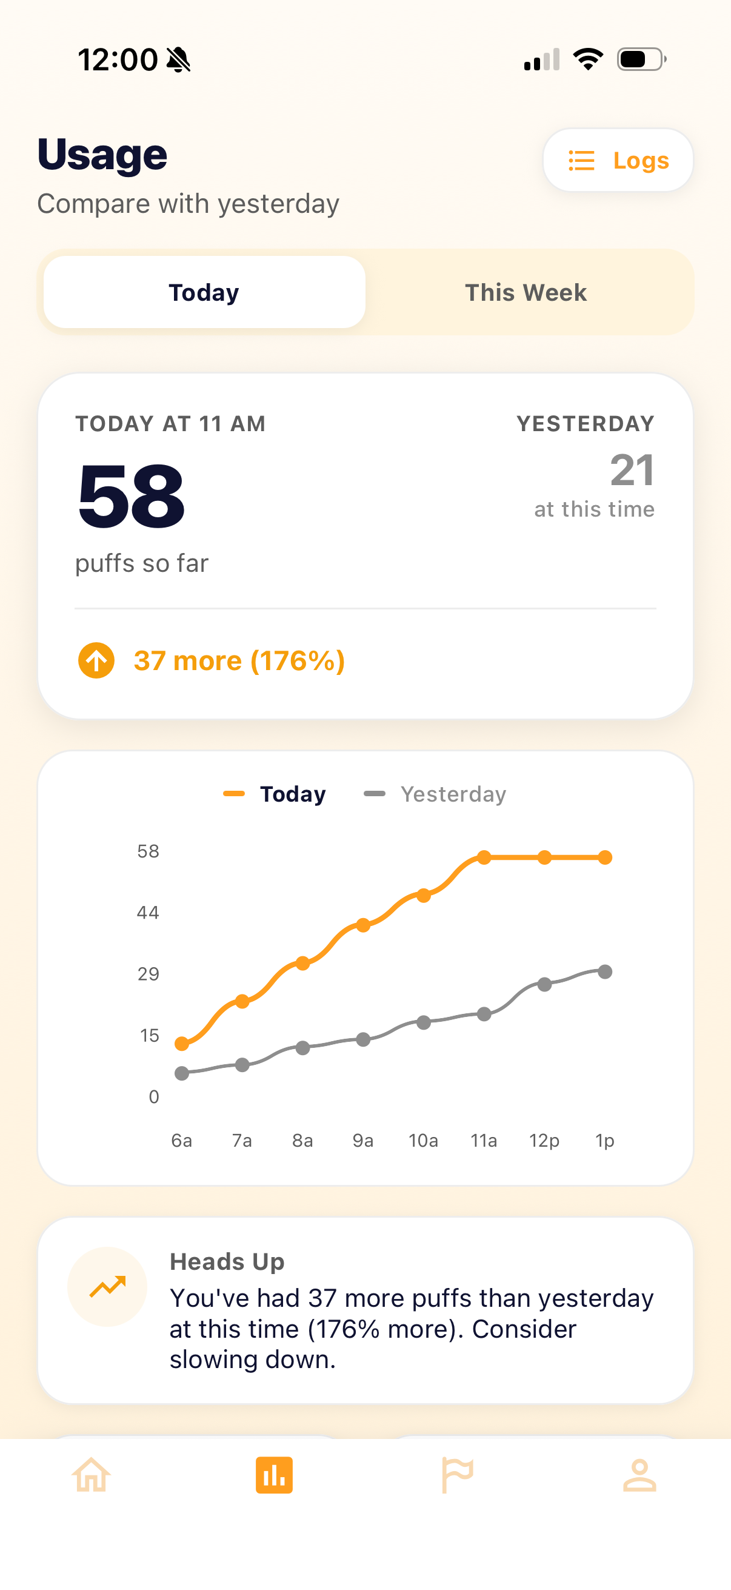Tap the 58 puffs so far count

tap(132, 495)
